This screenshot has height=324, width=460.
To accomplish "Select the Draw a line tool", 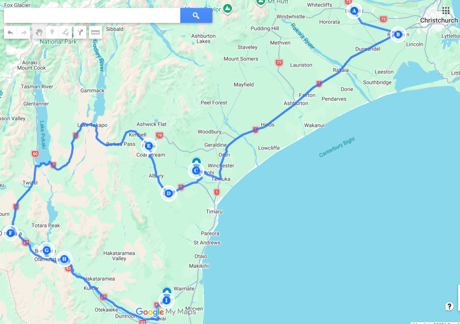I will coord(66,32).
